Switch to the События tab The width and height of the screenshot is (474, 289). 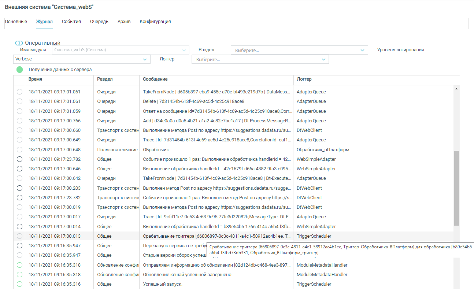coord(71,22)
